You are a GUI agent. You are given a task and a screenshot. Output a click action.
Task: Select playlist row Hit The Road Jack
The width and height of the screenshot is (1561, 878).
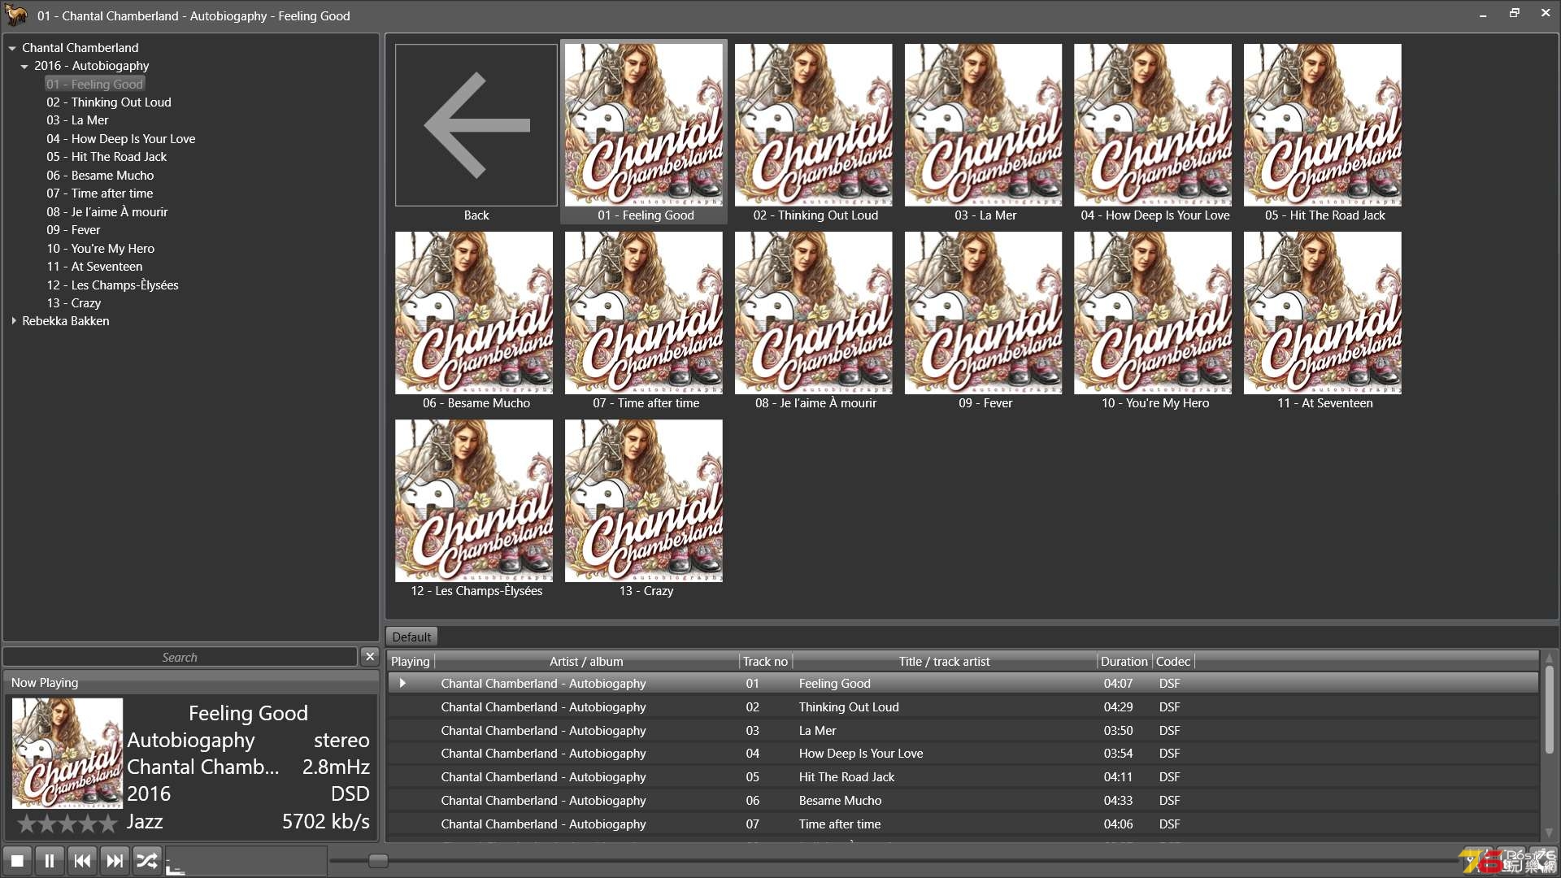963,777
